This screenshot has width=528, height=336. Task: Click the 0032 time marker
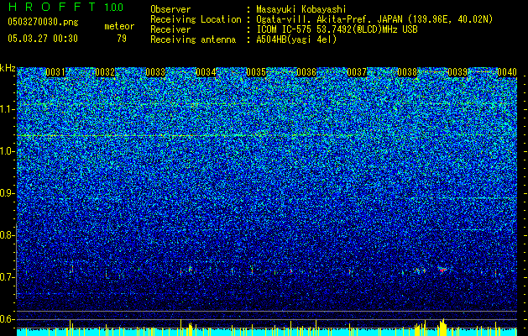[106, 72]
